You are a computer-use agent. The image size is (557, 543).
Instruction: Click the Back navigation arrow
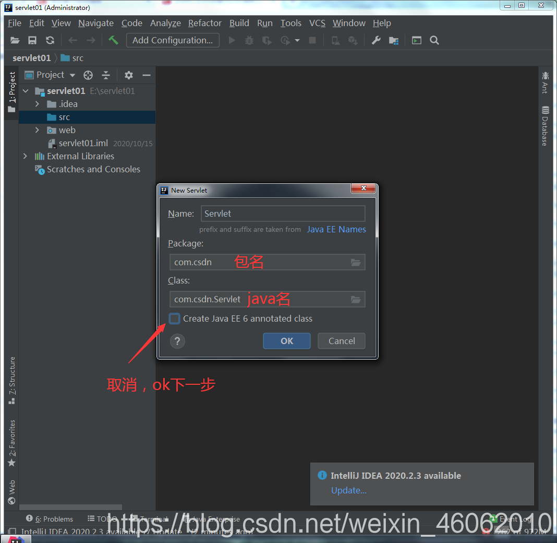tap(73, 40)
